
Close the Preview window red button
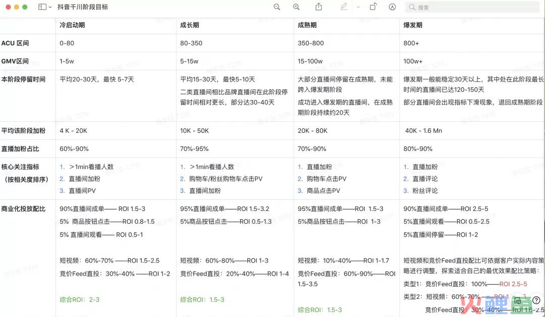[x=8, y=7]
